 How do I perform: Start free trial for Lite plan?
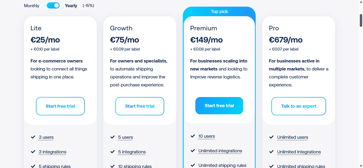click(60, 106)
